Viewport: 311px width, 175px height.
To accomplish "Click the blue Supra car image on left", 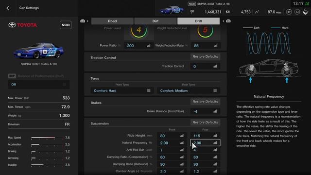I will point(39,51).
